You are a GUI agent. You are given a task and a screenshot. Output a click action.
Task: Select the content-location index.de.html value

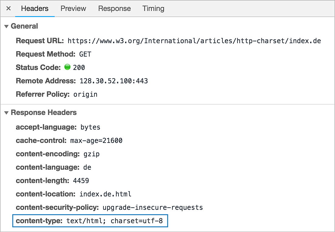105,194
